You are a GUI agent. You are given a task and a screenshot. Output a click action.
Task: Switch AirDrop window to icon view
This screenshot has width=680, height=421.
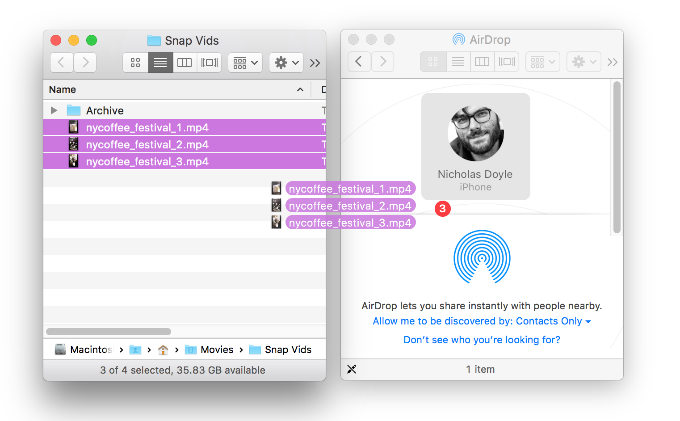click(433, 62)
